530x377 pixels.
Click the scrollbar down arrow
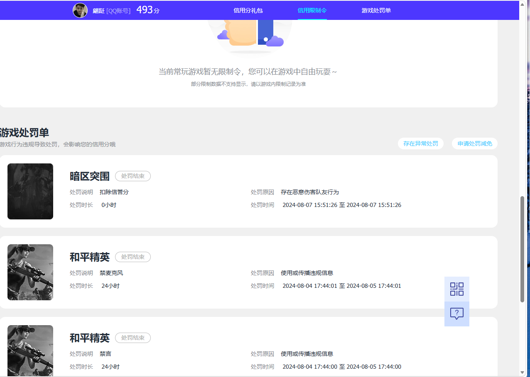[523, 372]
